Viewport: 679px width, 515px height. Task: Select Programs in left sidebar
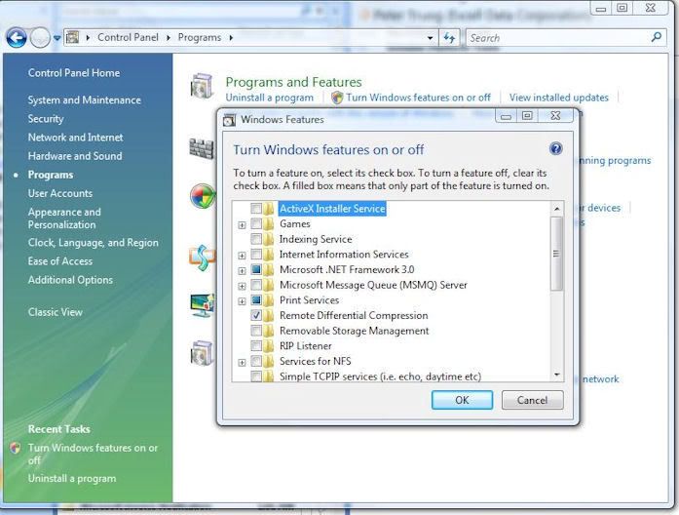51,175
